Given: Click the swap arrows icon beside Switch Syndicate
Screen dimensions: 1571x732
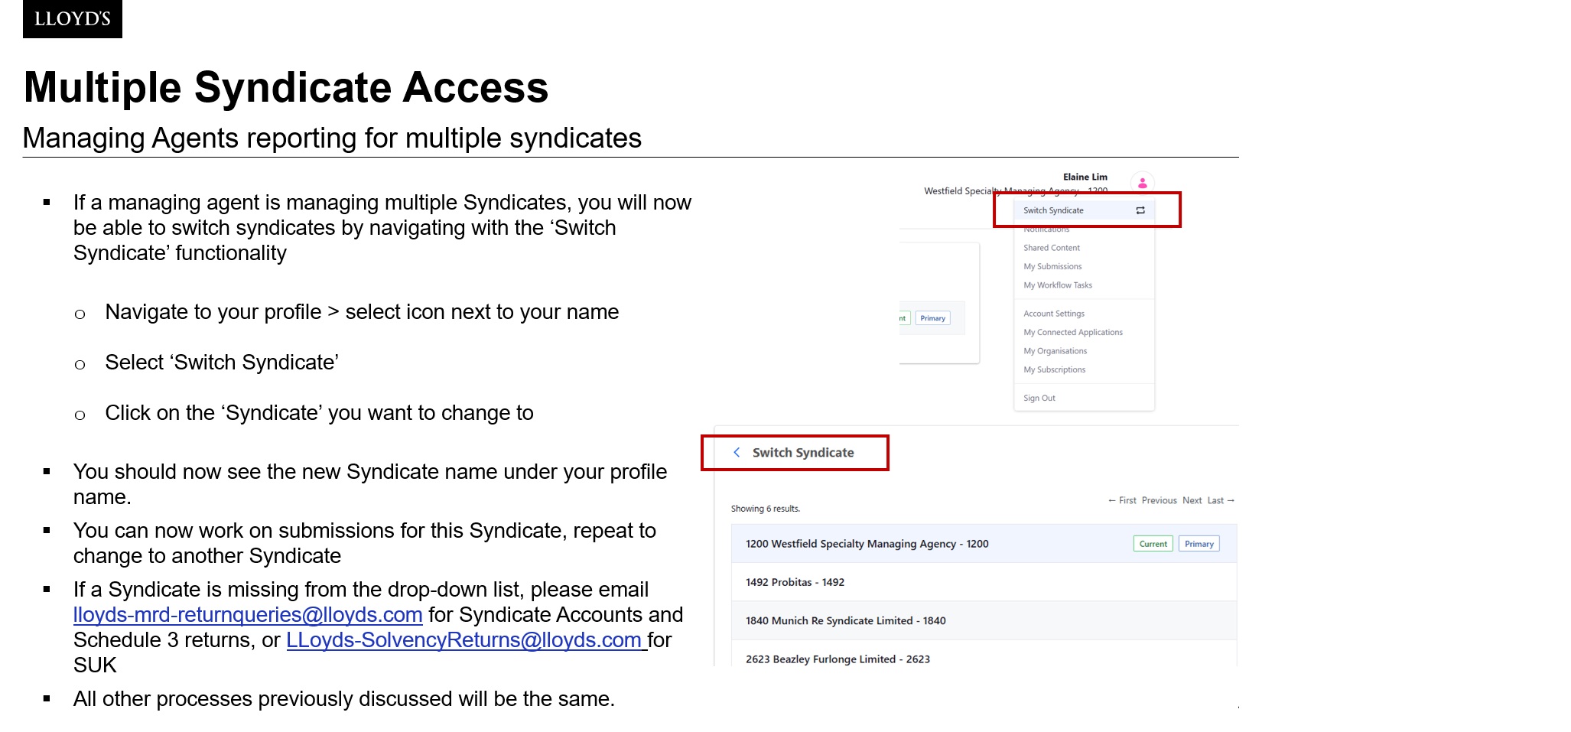Looking at the screenshot, I should pos(1140,210).
